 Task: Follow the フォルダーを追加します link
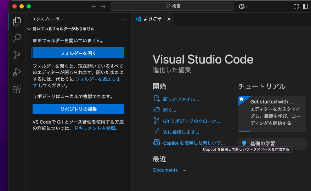[x=98, y=79]
